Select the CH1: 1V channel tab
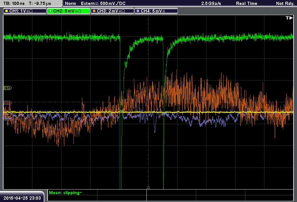297x202 pixels. click(x=25, y=11)
